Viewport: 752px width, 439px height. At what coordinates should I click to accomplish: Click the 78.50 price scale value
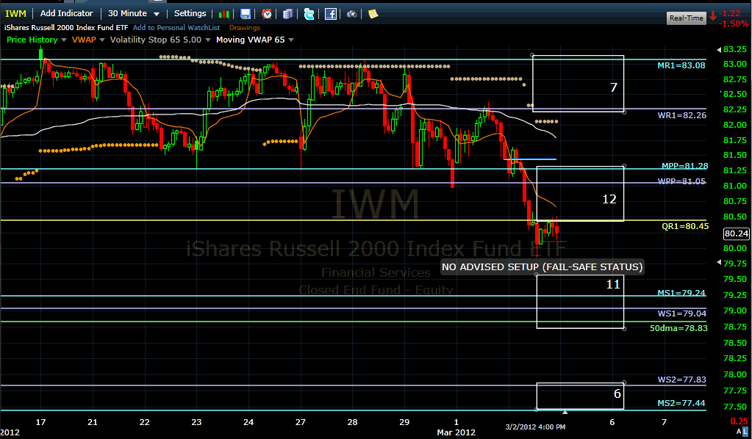(735, 343)
